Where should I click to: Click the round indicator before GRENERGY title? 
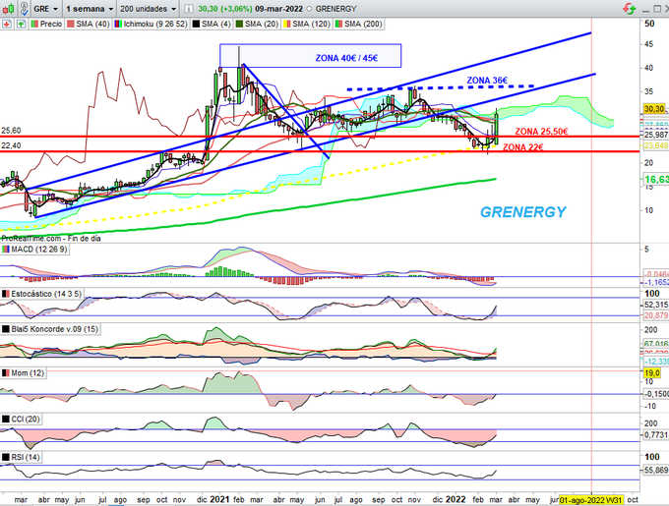[309, 9]
